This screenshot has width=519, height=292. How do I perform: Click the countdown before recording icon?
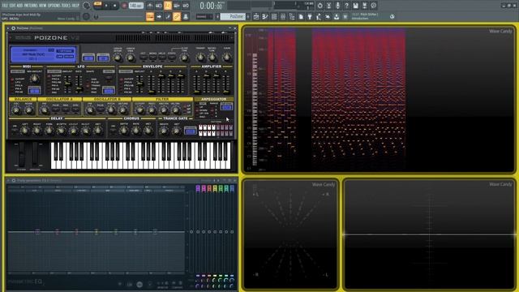click(168, 6)
